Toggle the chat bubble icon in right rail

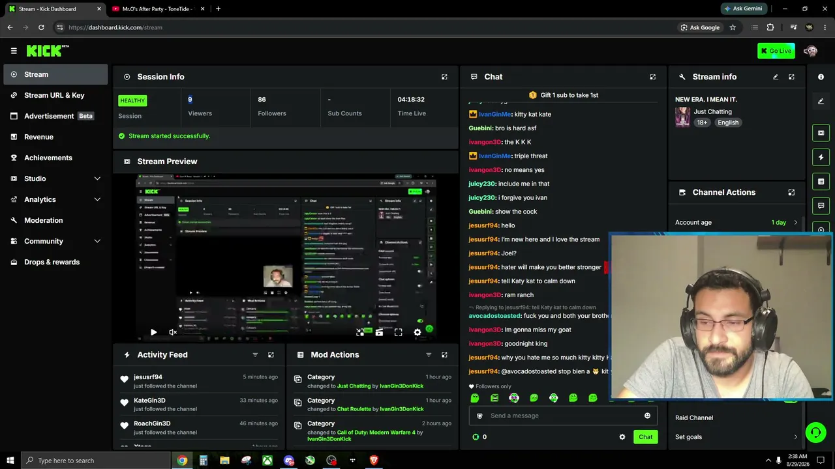[x=821, y=205]
